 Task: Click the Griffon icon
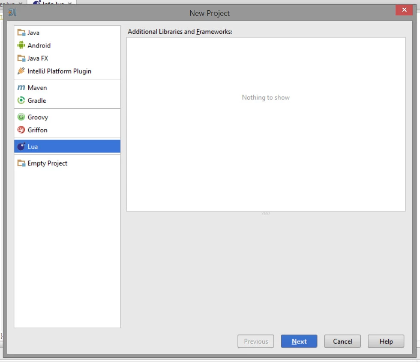pyautogui.click(x=21, y=130)
